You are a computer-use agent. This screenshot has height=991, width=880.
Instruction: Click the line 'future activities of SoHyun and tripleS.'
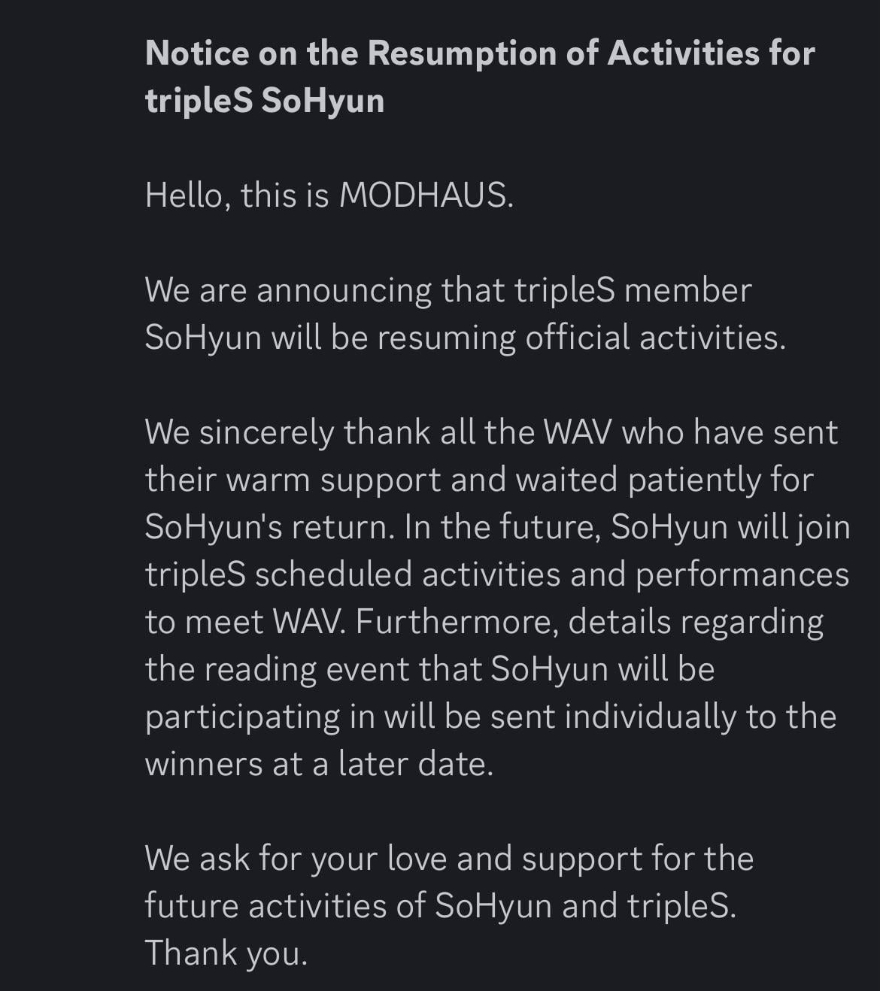440,906
